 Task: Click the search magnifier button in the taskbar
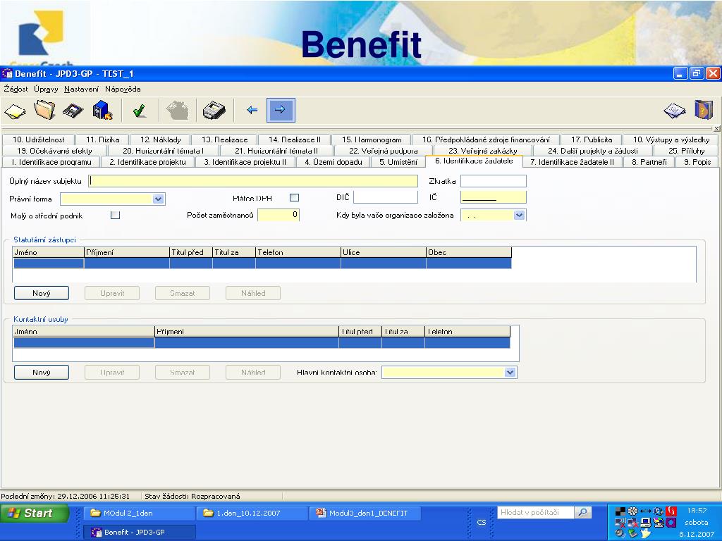click(582, 512)
